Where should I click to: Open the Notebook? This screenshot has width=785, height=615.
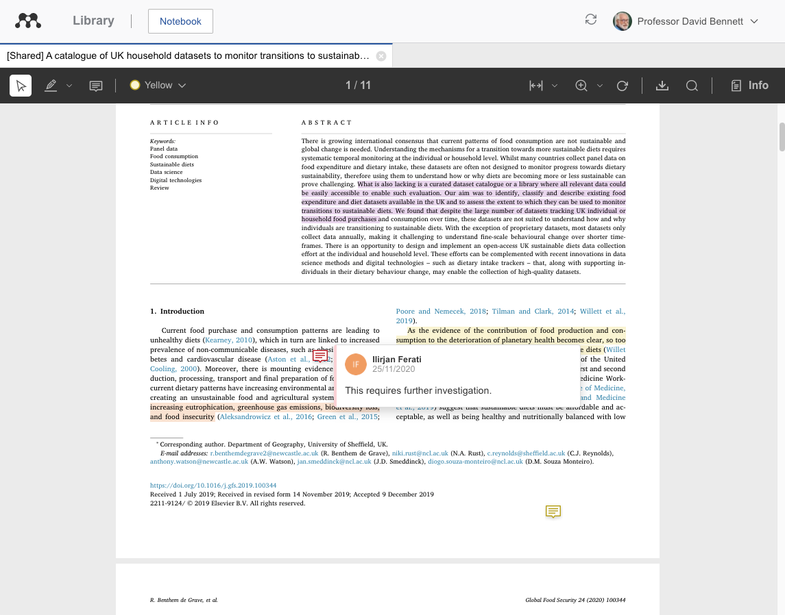pos(180,21)
